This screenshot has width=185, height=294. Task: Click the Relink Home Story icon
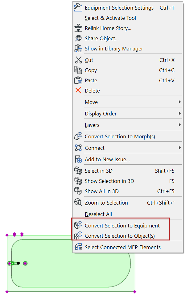pos(78,28)
